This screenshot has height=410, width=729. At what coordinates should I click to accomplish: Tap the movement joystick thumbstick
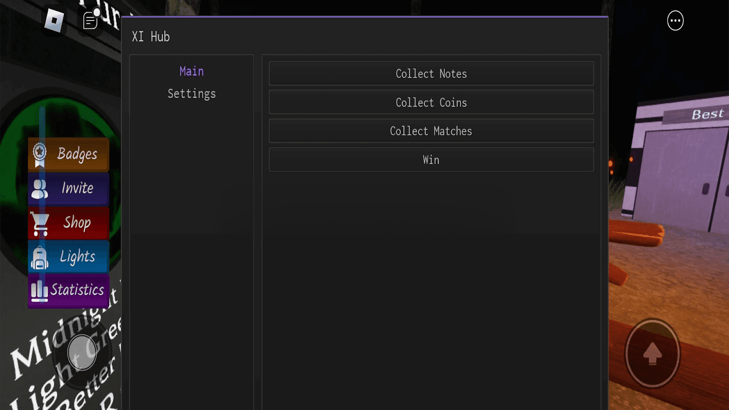(82, 353)
